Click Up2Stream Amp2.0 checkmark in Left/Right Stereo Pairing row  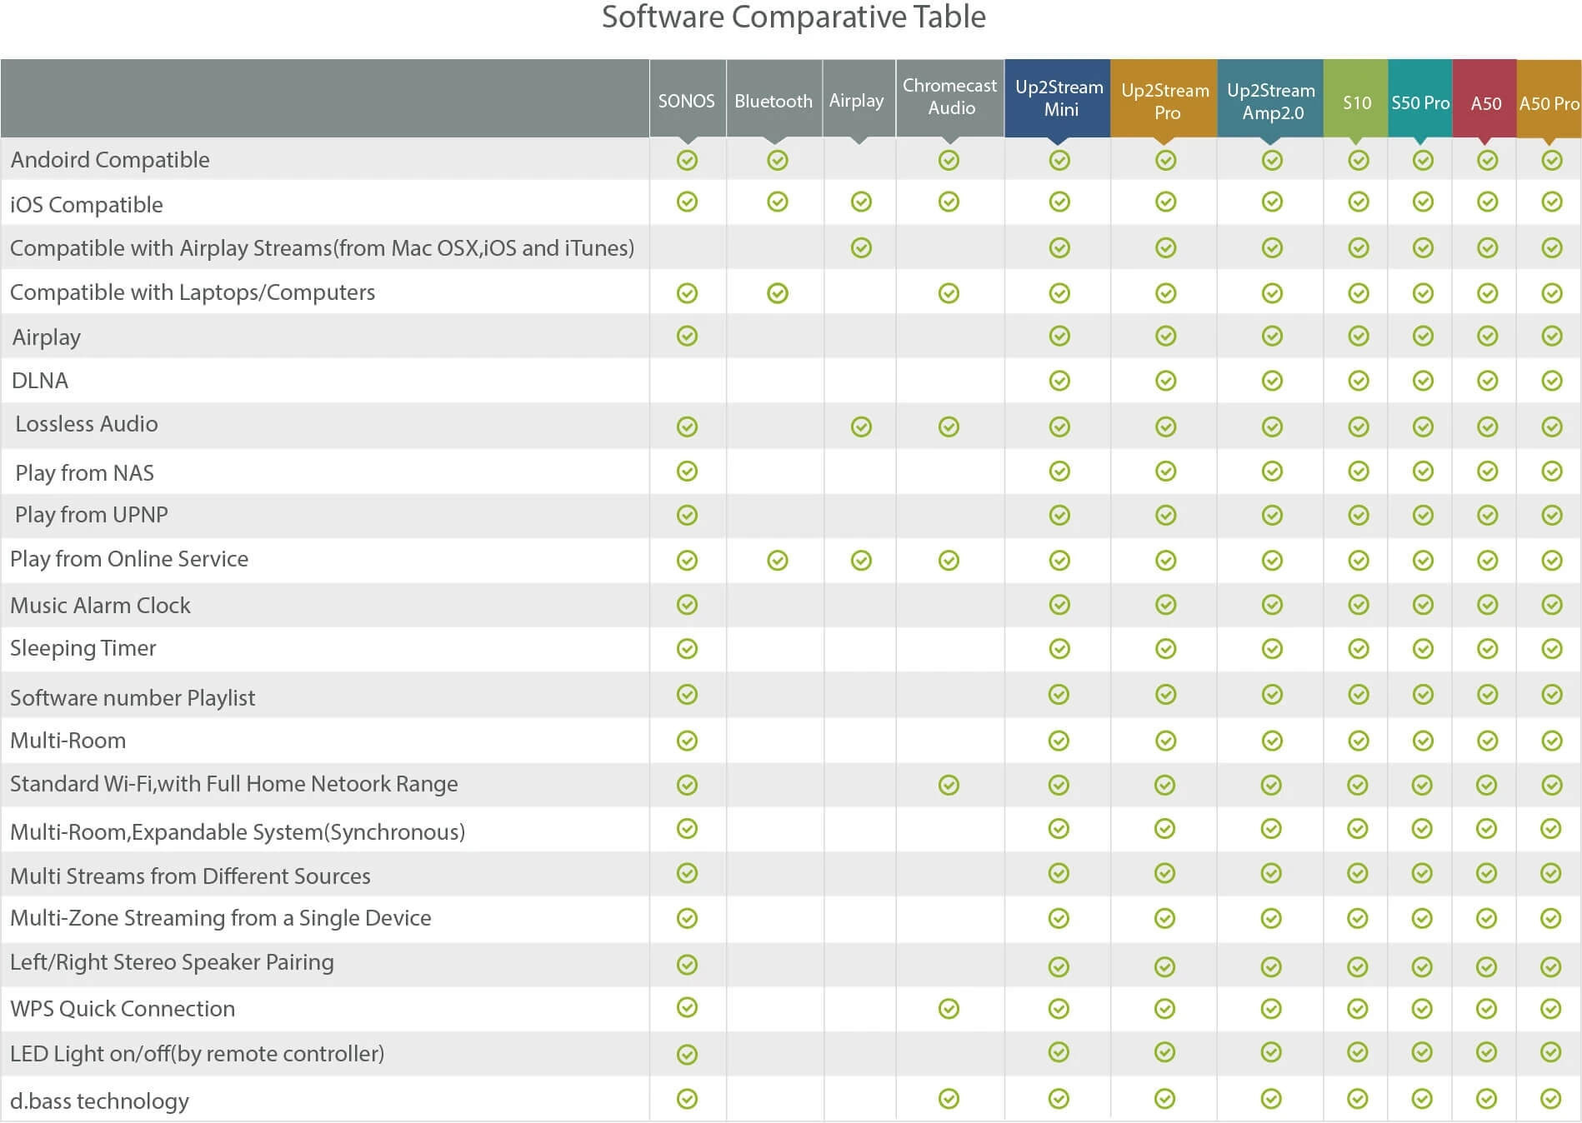click(1271, 966)
